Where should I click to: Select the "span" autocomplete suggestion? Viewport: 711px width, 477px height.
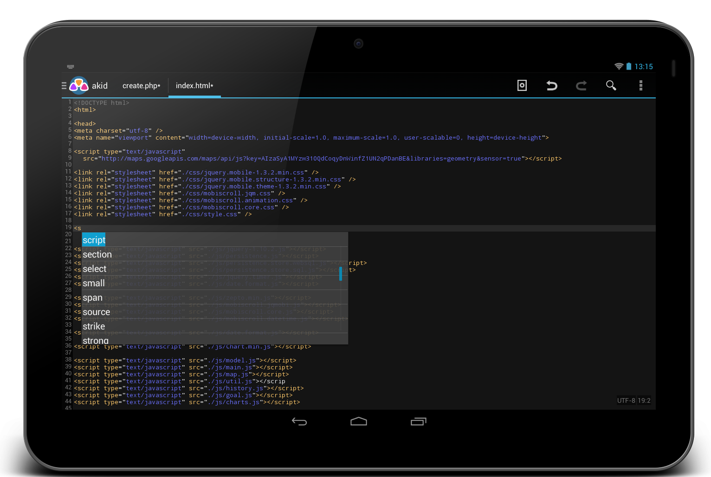point(215,297)
